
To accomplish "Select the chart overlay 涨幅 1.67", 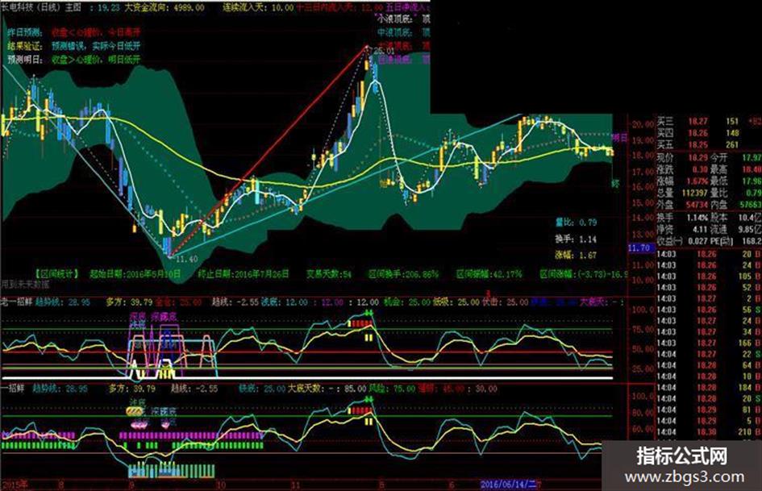I will click(576, 255).
